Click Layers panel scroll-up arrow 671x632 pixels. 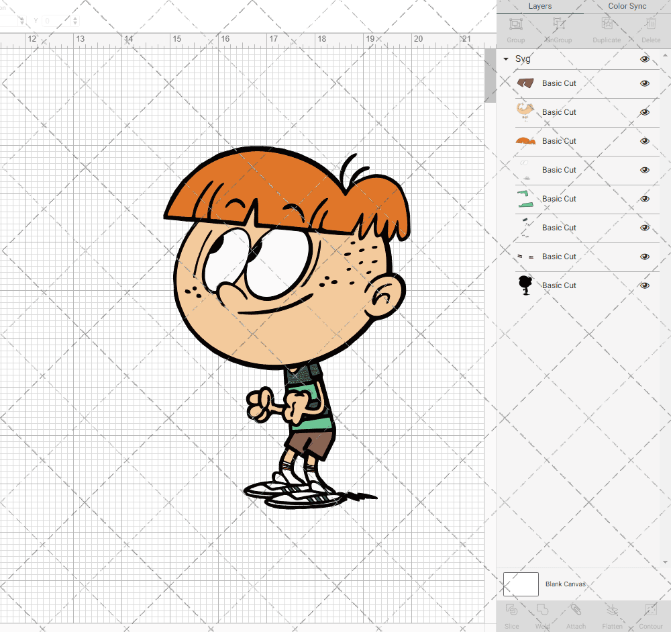point(664,55)
